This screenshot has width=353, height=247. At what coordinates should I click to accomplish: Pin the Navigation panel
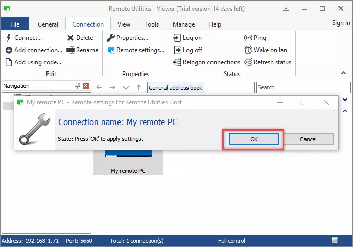pyautogui.click(x=78, y=86)
